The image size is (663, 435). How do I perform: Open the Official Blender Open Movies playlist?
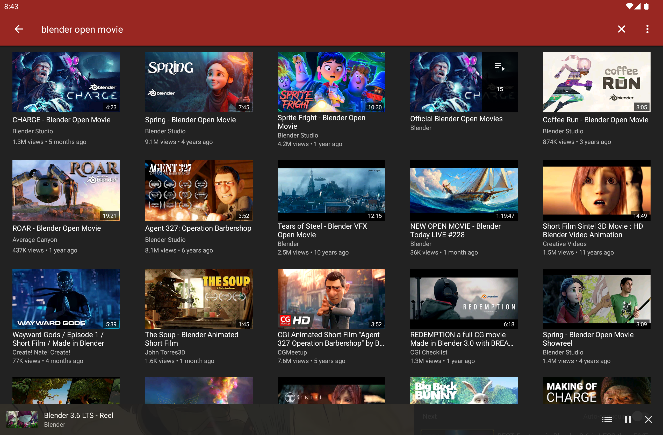pyautogui.click(x=464, y=82)
